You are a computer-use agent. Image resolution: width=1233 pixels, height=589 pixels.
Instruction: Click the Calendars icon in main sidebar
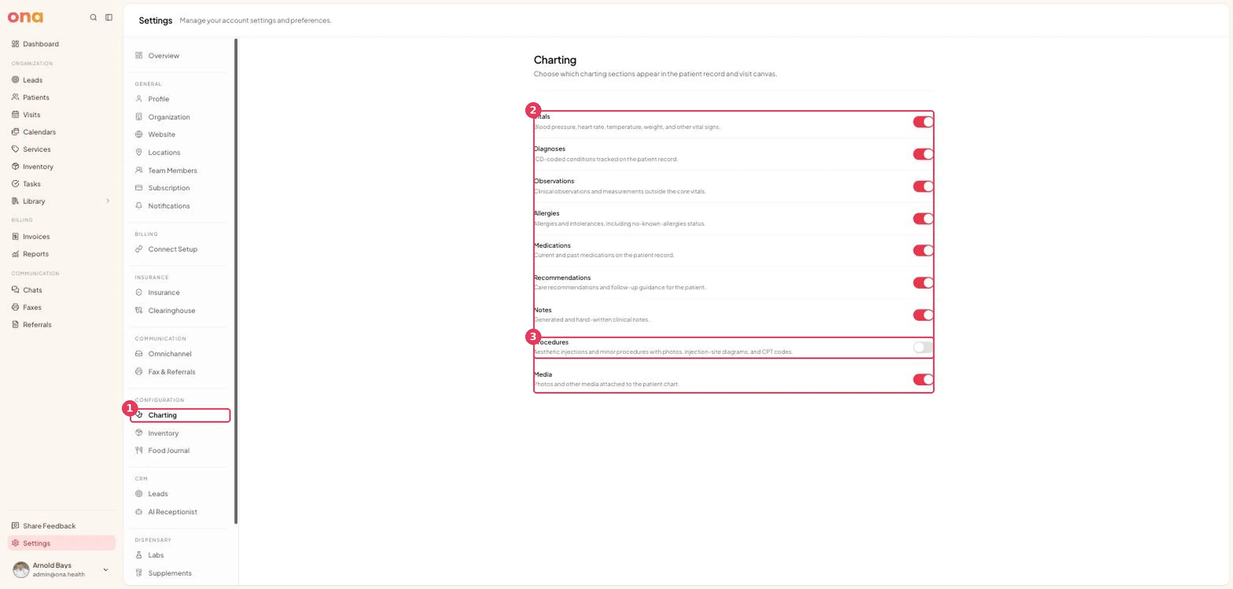click(x=15, y=132)
